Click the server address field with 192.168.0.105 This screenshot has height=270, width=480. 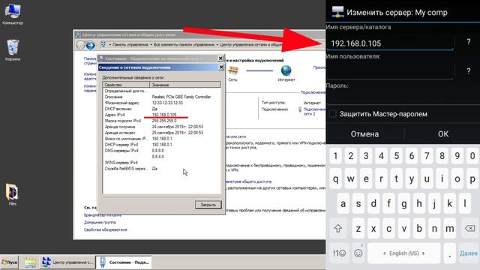click(x=390, y=43)
